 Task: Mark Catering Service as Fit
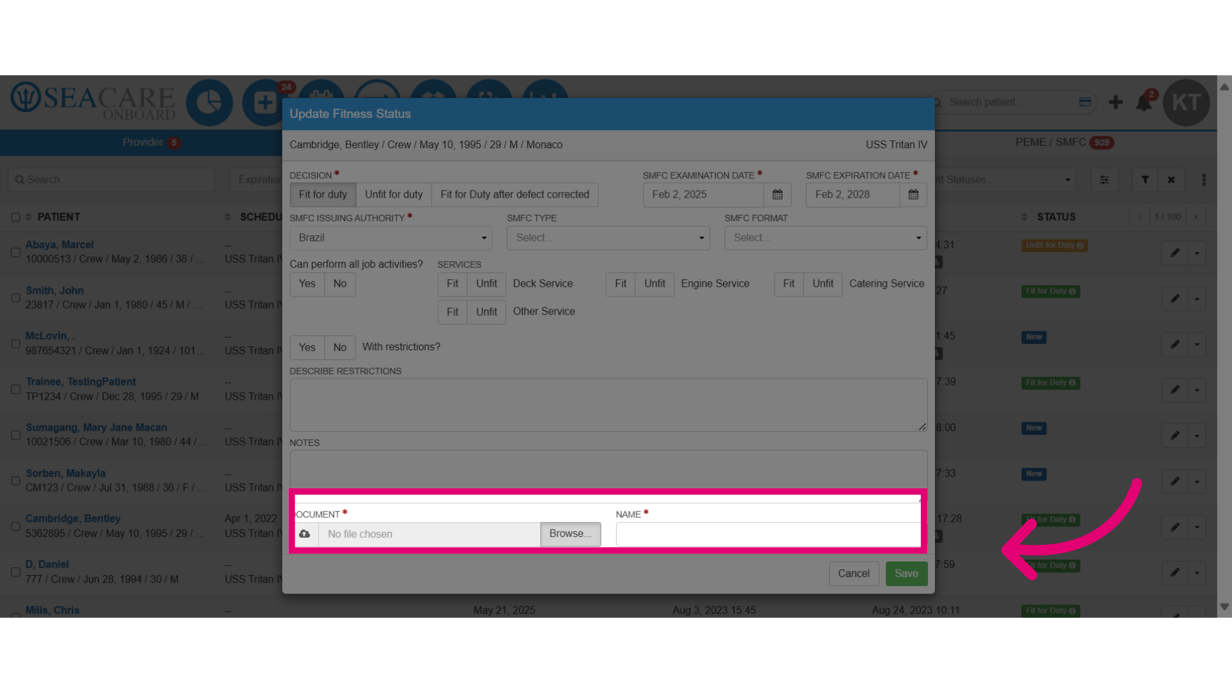pyautogui.click(x=789, y=284)
